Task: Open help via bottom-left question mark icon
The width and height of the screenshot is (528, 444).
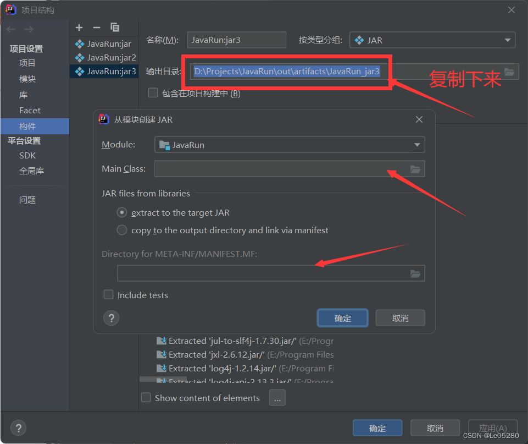Action: pyautogui.click(x=18, y=427)
